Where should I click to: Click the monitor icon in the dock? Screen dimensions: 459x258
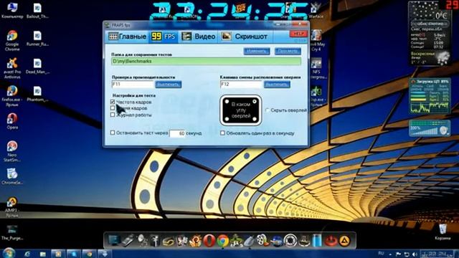point(114,241)
